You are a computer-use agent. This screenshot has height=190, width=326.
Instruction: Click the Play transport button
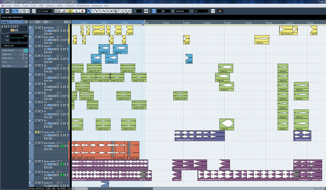point(76,11)
